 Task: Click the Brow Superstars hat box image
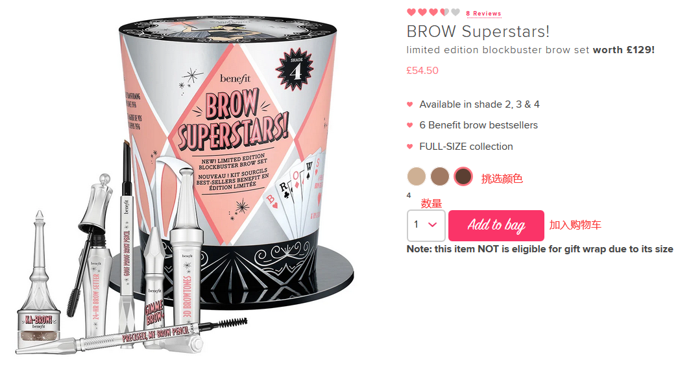[234, 160]
